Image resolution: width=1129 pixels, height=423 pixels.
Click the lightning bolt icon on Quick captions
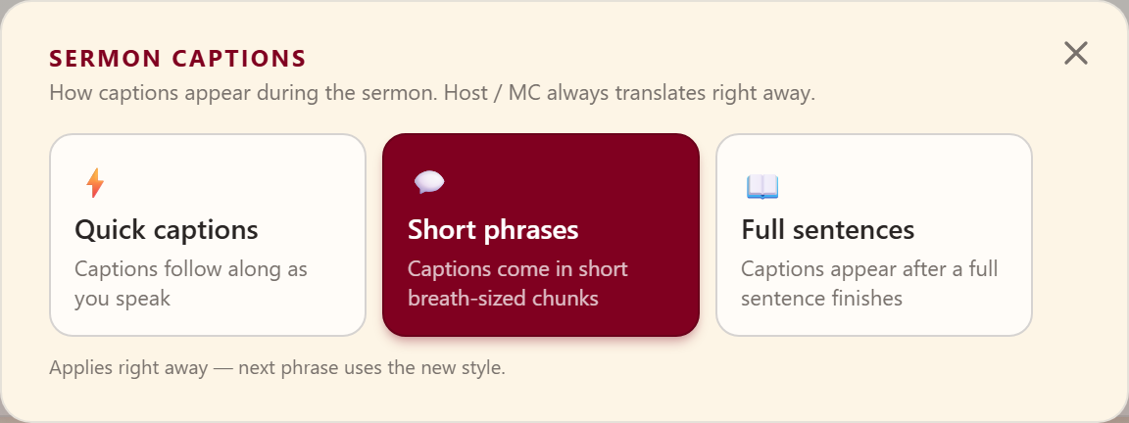pyautogui.click(x=95, y=183)
